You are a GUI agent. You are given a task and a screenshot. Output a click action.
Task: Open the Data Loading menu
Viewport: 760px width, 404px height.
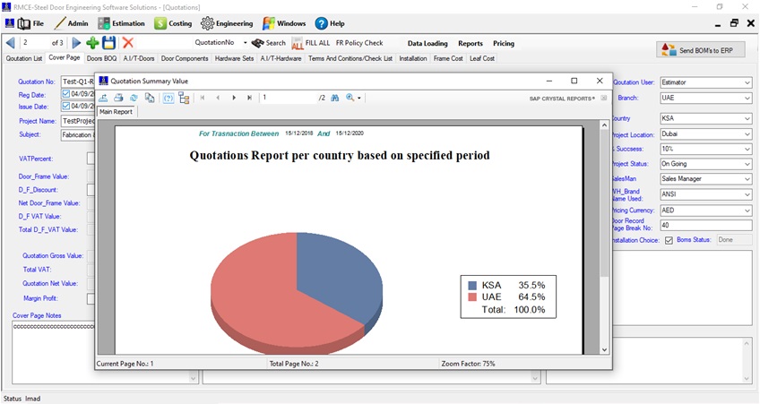[427, 44]
